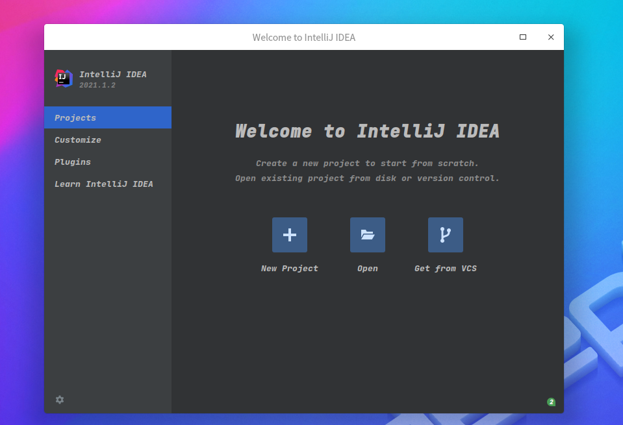Click the New Project plus icon

(289, 234)
